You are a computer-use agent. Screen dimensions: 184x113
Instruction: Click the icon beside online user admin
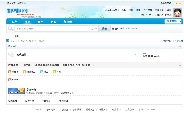click(10, 80)
